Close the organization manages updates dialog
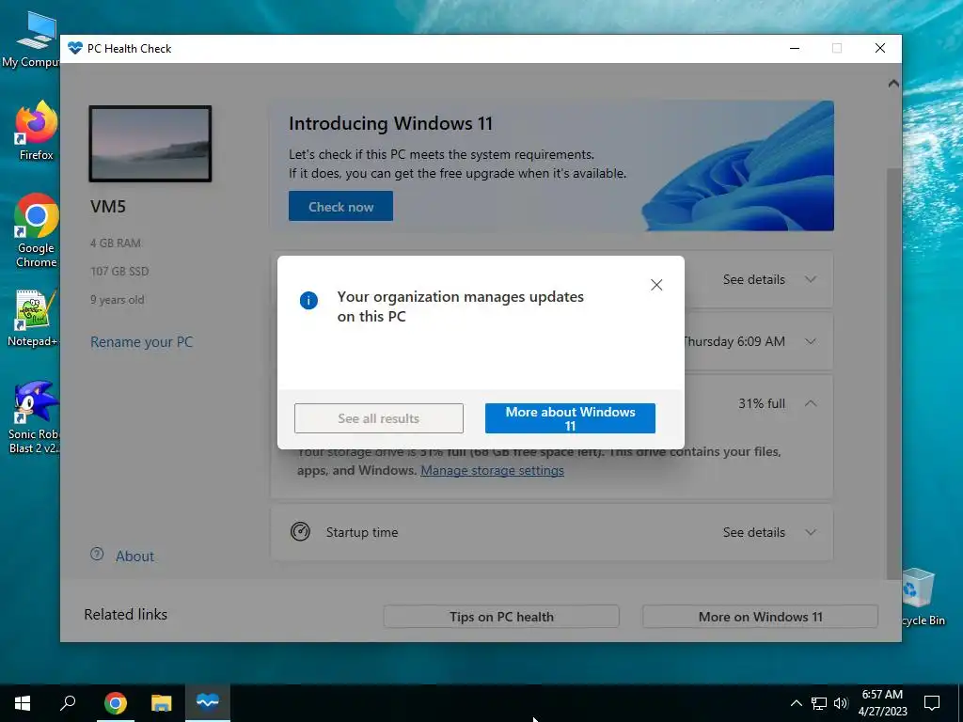 656,285
